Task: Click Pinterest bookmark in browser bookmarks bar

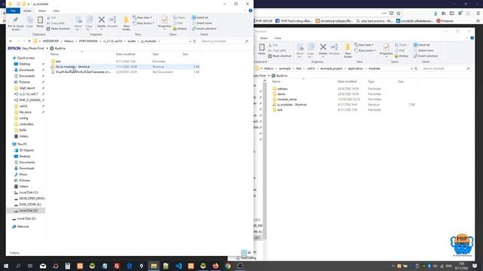Action: click(x=445, y=21)
